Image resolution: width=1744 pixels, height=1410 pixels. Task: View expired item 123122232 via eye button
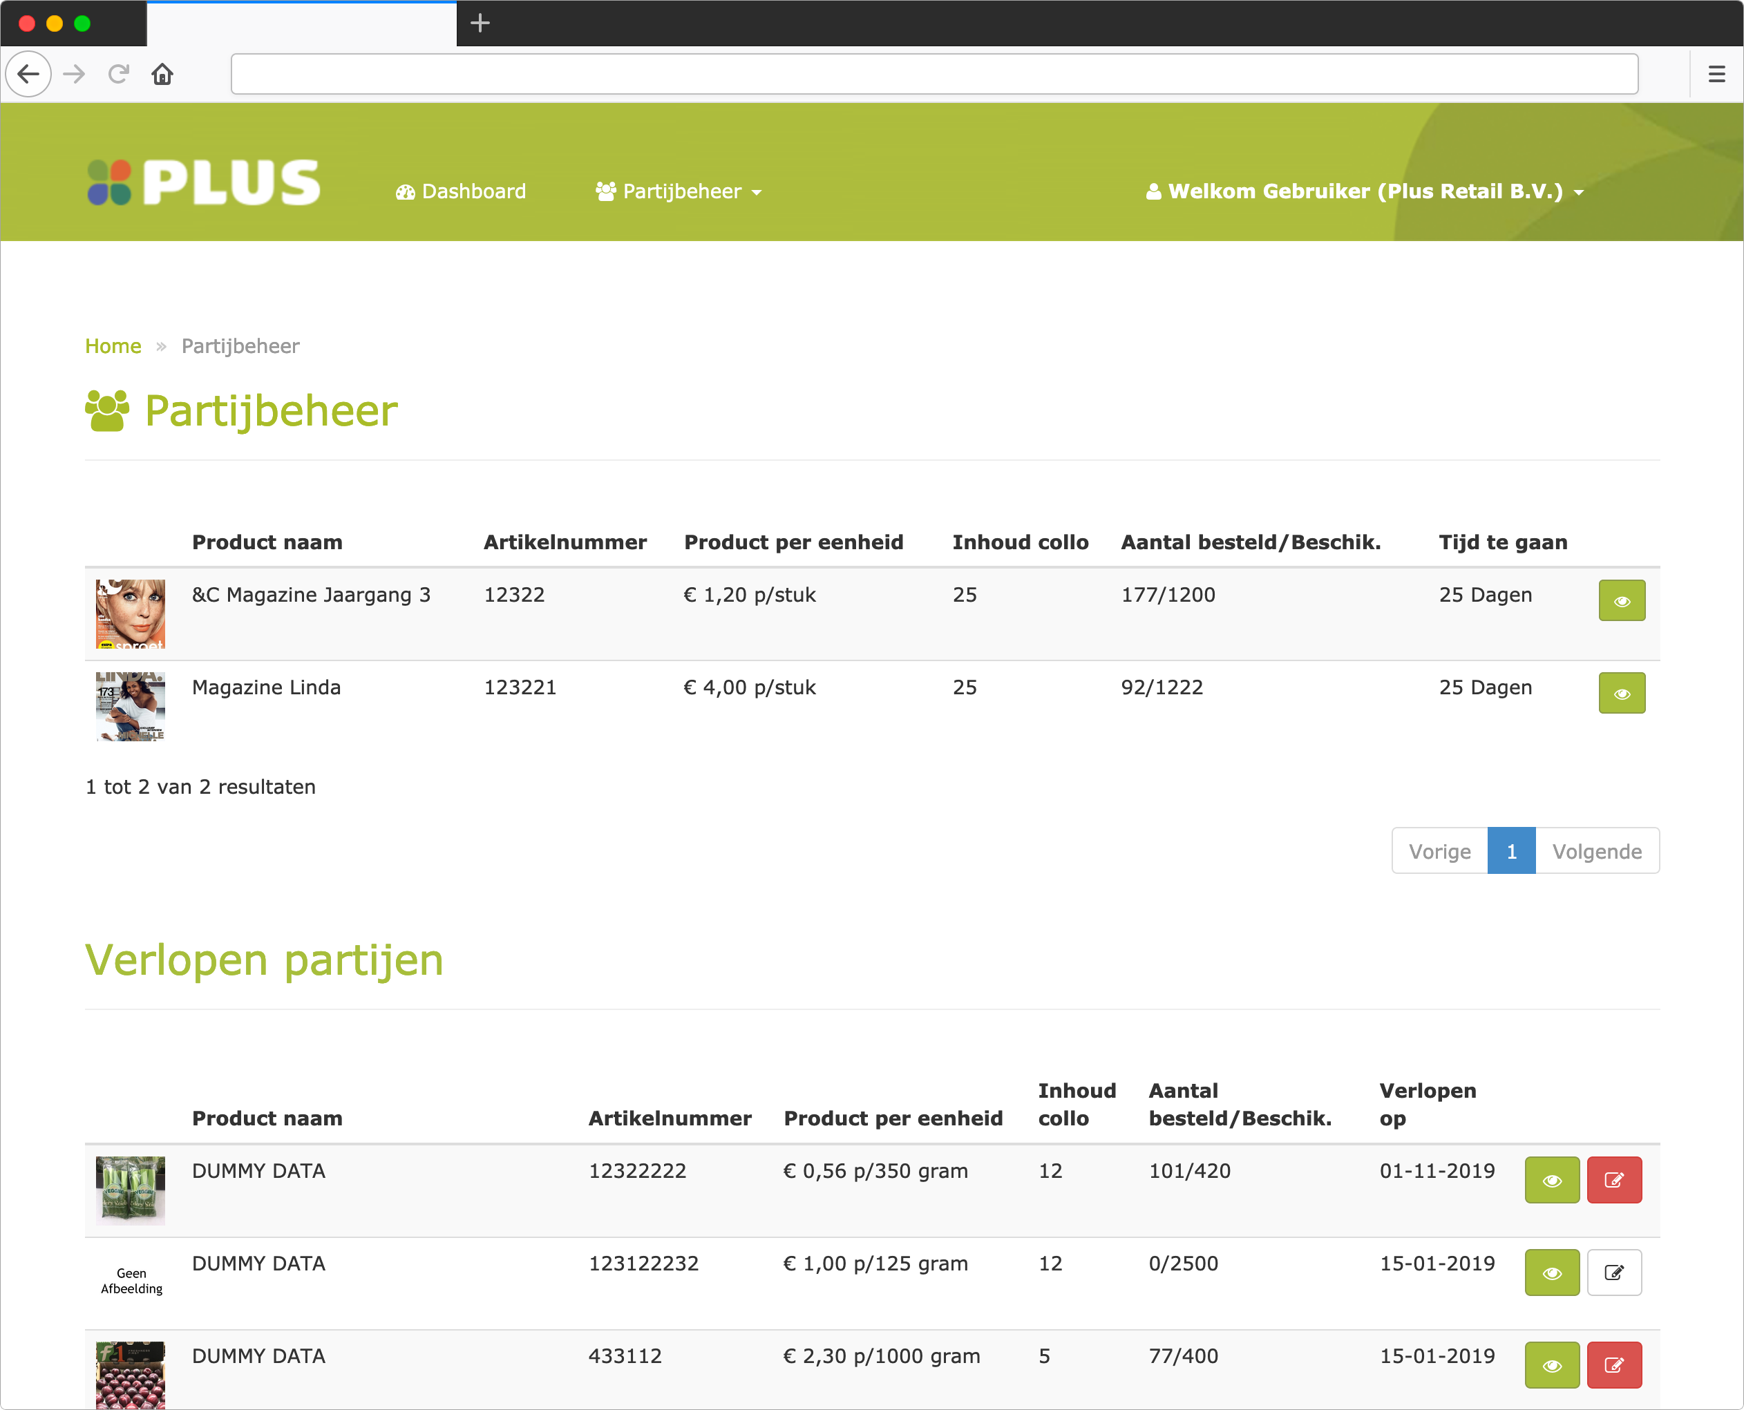pos(1551,1272)
